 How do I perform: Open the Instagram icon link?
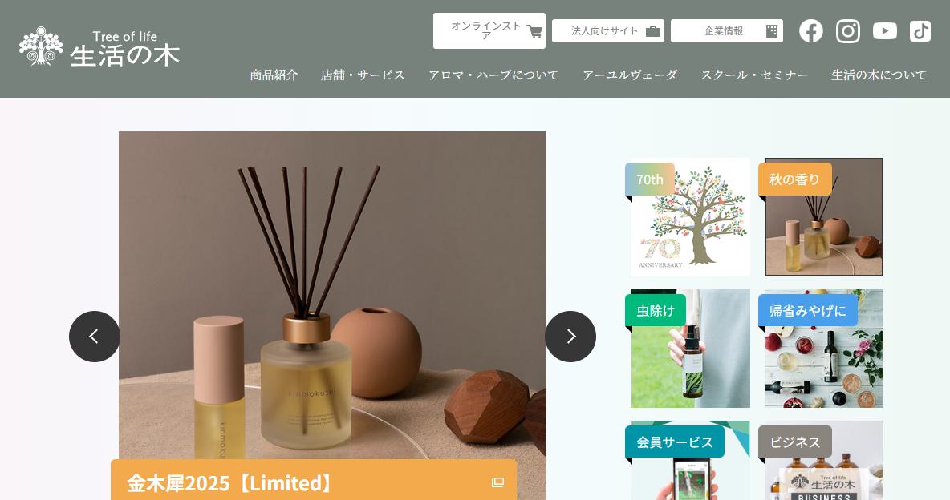(847, 31)
